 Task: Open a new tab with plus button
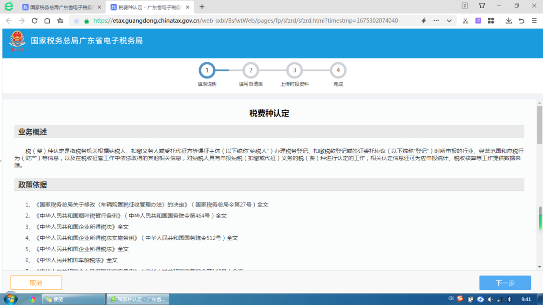[202, 7]
